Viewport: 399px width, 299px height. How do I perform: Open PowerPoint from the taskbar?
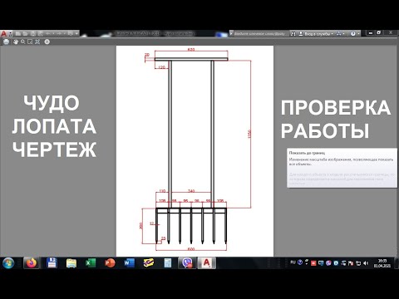(x=110, y=263)
